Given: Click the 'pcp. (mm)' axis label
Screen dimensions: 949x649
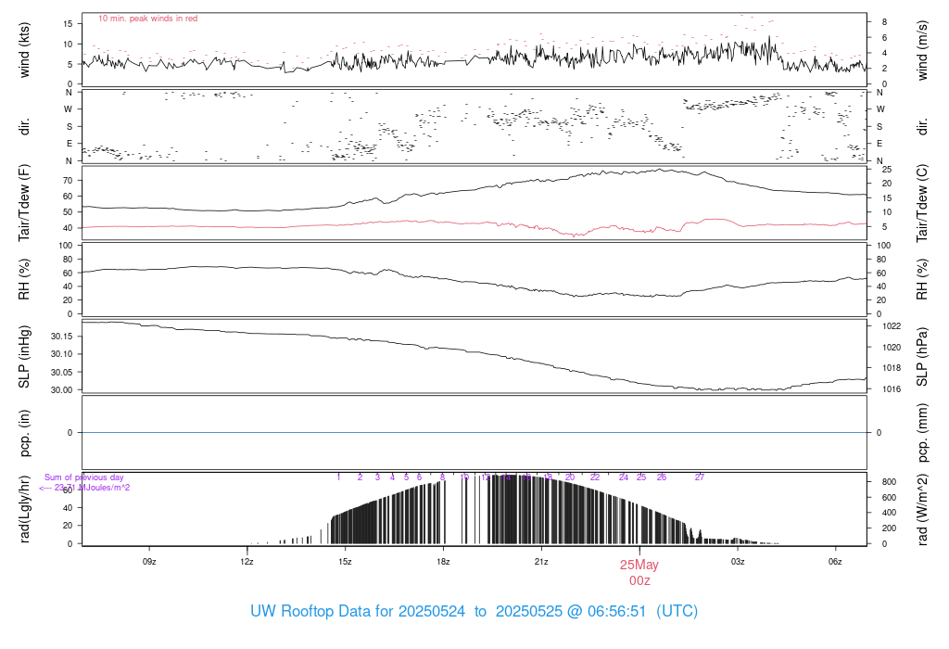Looking at the screenshot, I should coord(922,433).
